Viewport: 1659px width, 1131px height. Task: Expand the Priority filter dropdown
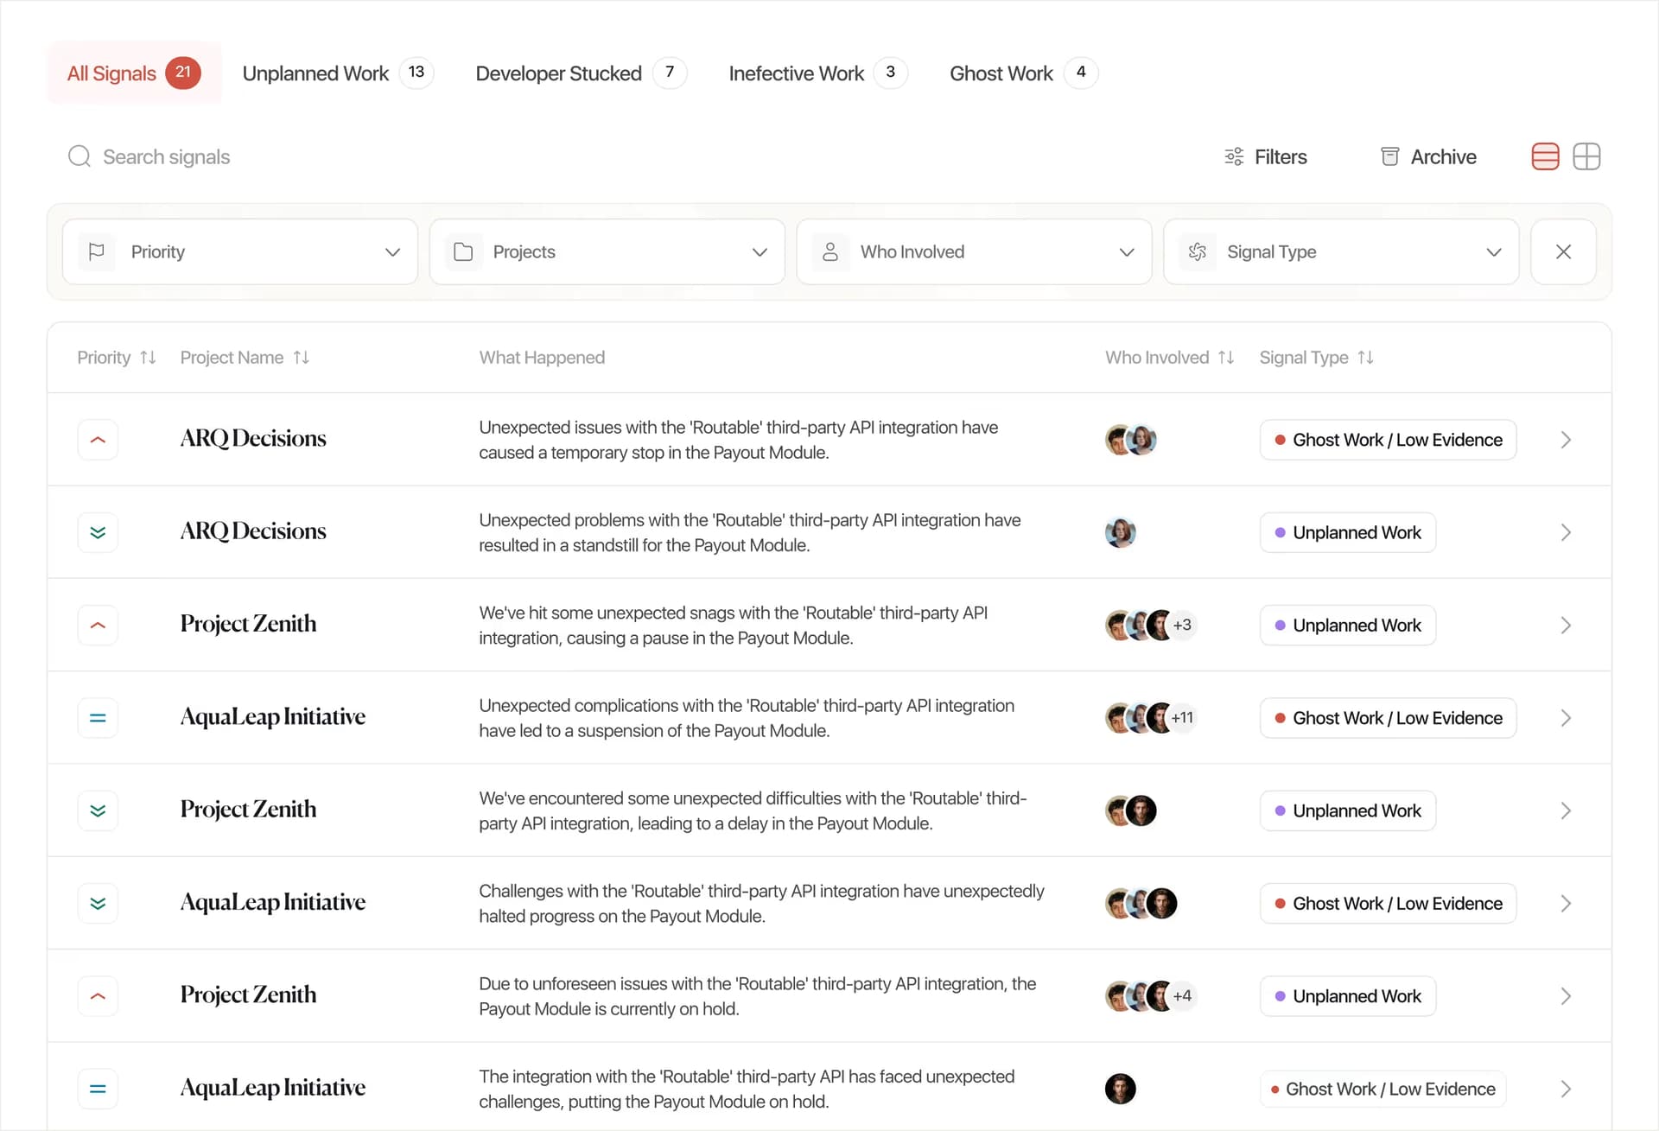(x=240, y=251)
